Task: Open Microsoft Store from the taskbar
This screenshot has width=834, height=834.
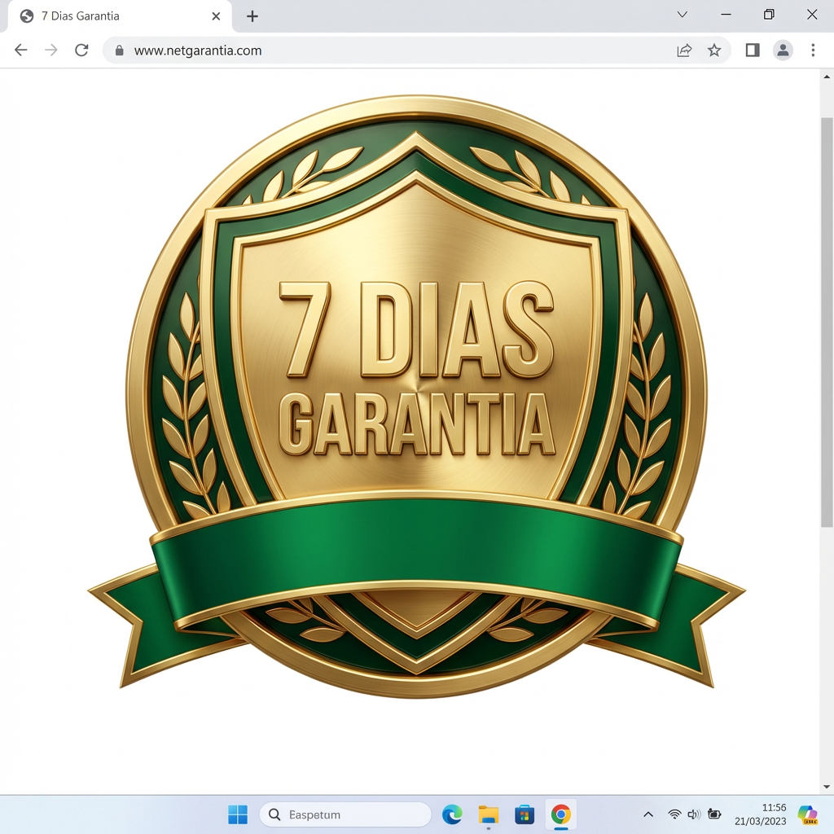Action: (x=525, y=814)
